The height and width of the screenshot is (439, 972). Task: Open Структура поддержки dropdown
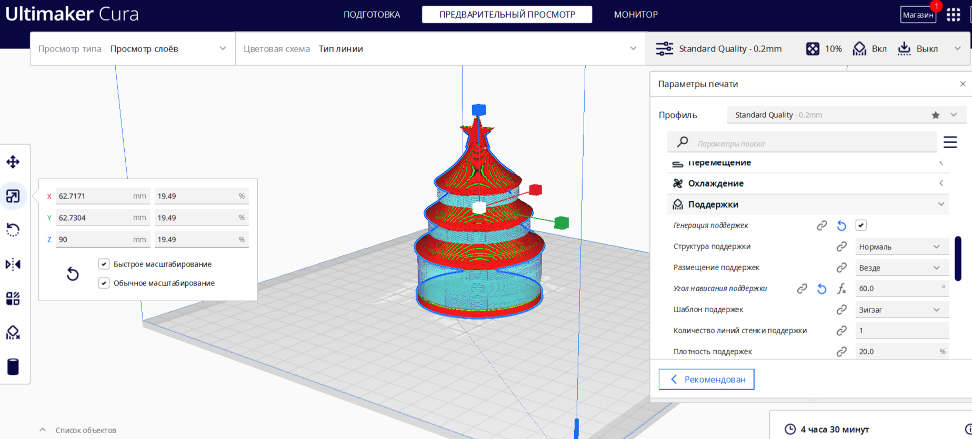901,247
